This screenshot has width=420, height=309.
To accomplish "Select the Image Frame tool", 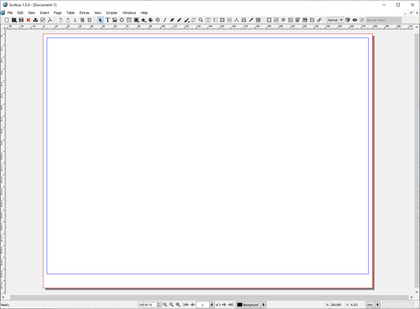I will coord(115,20).
